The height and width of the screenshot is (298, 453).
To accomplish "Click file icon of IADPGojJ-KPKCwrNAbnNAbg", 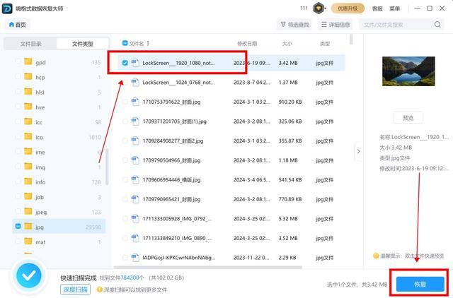I will (x=135, y=257).
